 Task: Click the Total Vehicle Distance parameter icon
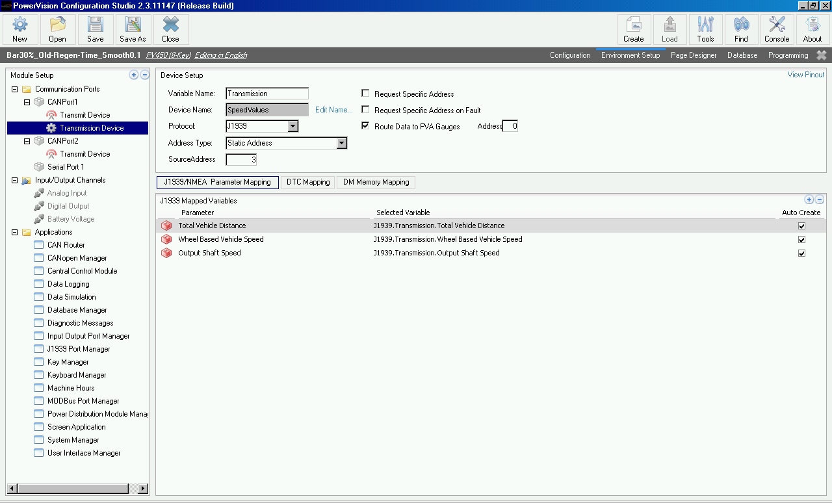pos(166,226)
